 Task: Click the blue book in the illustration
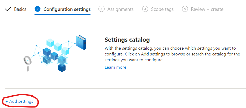coord(81,42)
